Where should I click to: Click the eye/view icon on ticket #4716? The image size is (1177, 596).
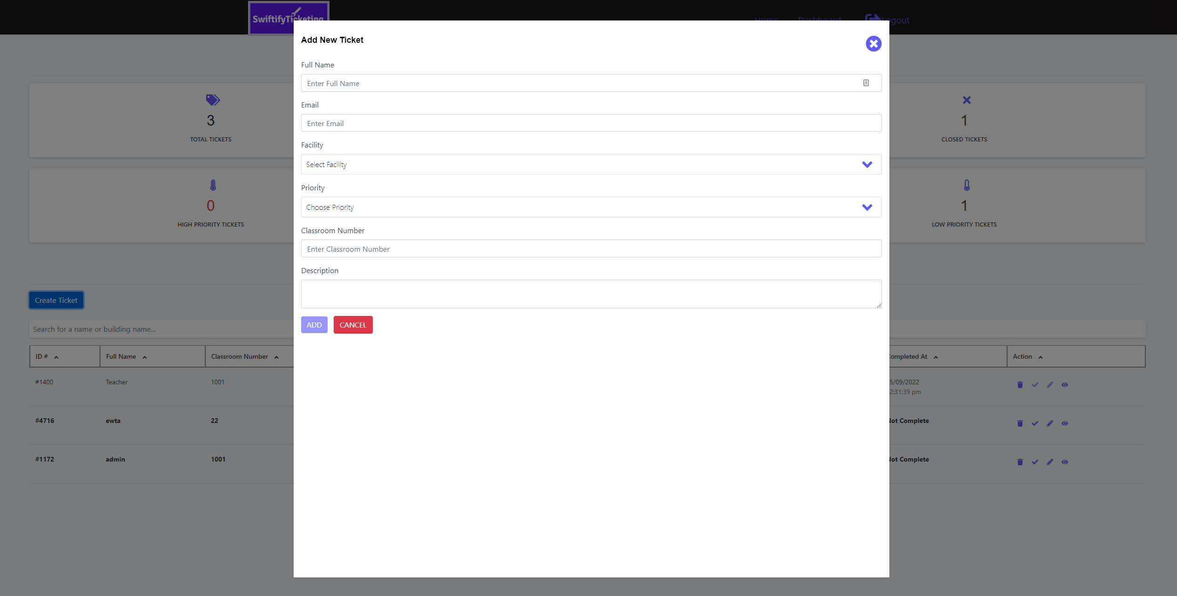(x=1064, y=423)
